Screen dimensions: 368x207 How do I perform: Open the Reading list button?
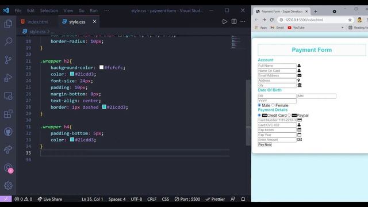(358, 28)
